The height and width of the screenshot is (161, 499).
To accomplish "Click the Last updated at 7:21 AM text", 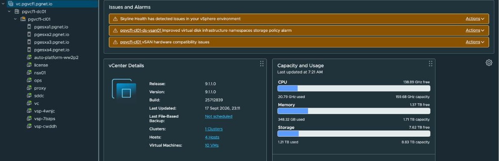I will click(300, 72).
